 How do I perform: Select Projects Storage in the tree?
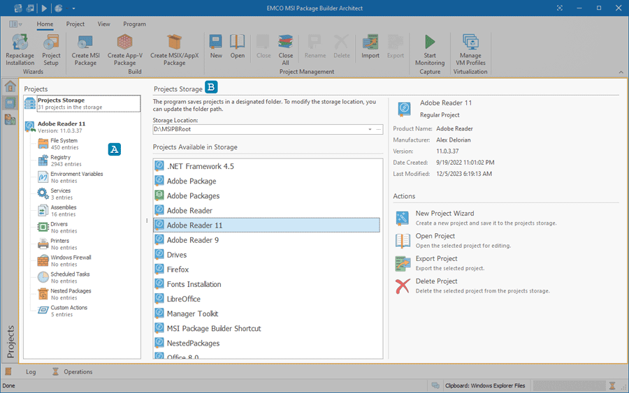82,103
